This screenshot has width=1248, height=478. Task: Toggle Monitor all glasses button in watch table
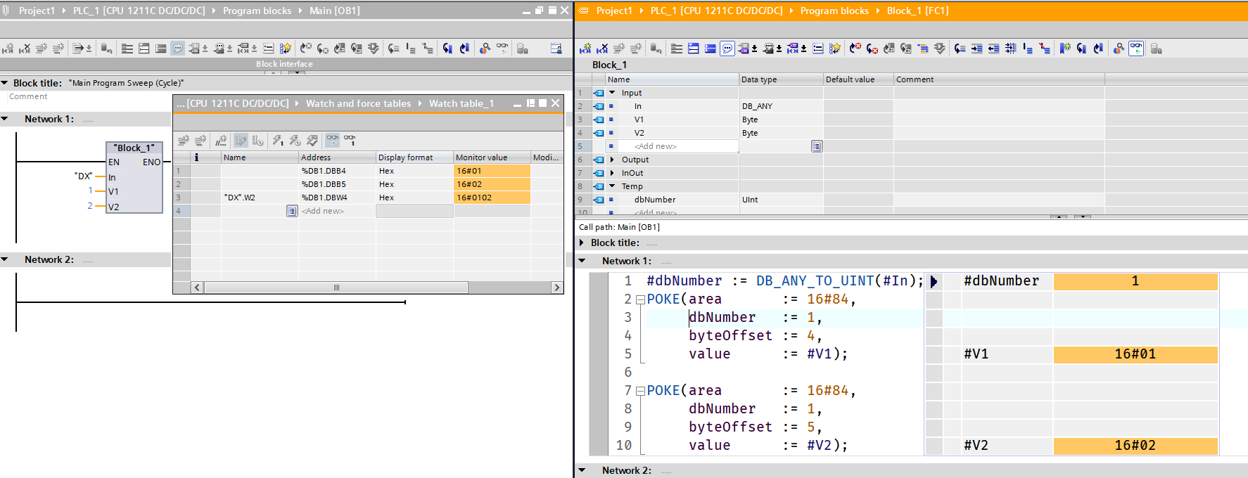pos(332,141)
